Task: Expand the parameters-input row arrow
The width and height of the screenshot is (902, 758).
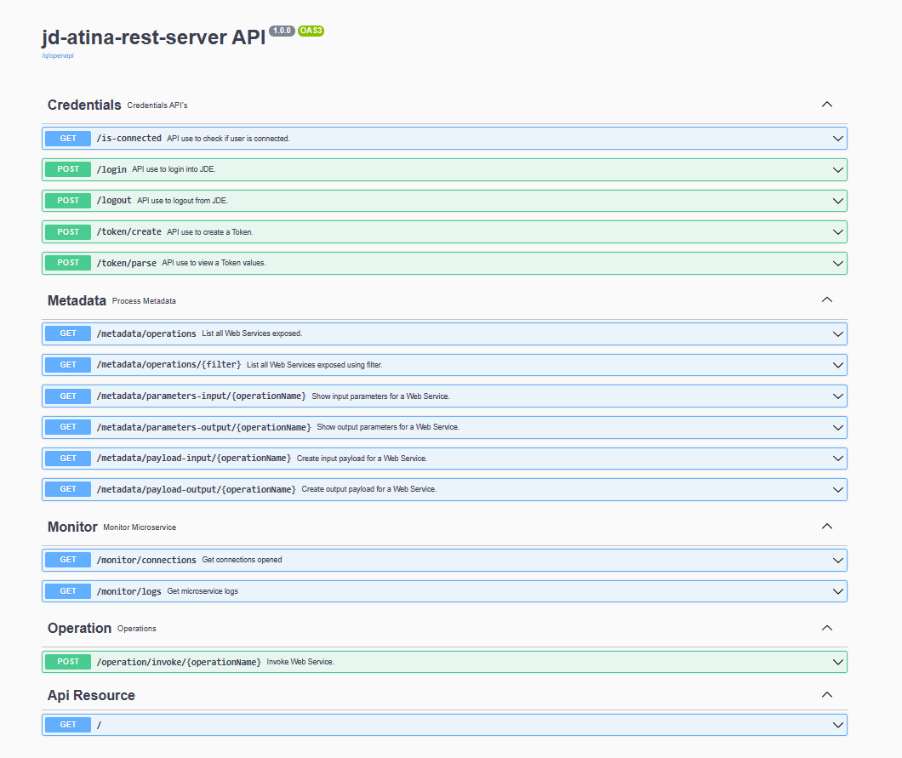Action: (x=837, y=396)
